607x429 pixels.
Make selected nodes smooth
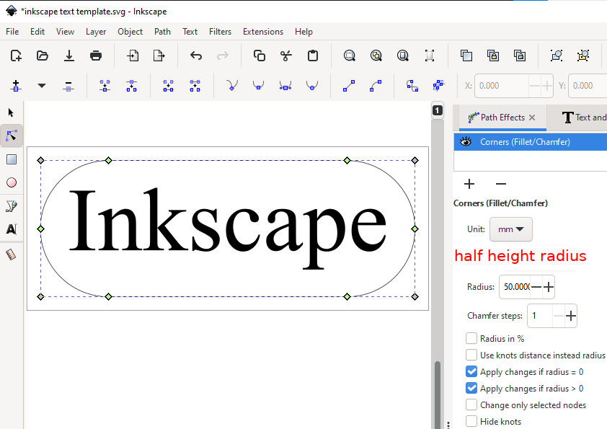point(258,86)
